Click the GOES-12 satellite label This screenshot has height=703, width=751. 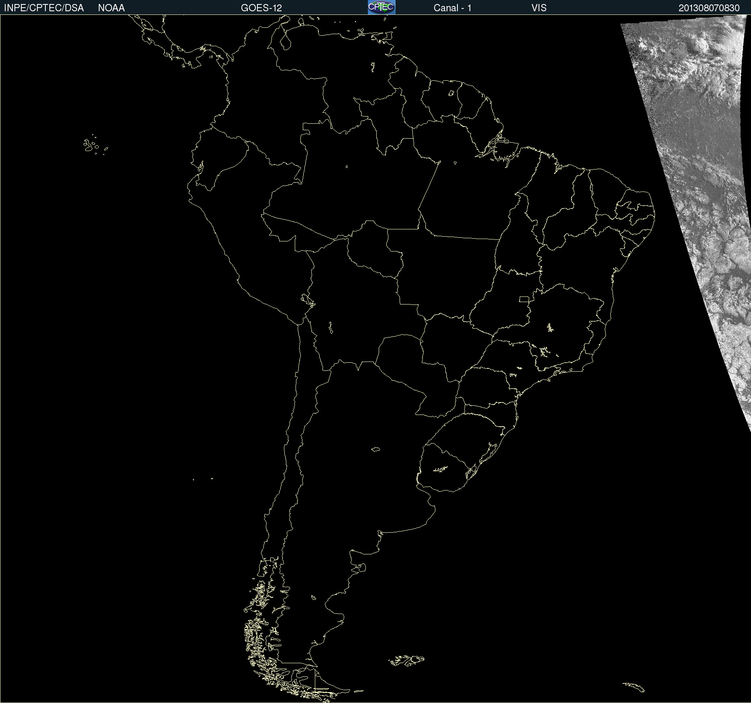261,8
